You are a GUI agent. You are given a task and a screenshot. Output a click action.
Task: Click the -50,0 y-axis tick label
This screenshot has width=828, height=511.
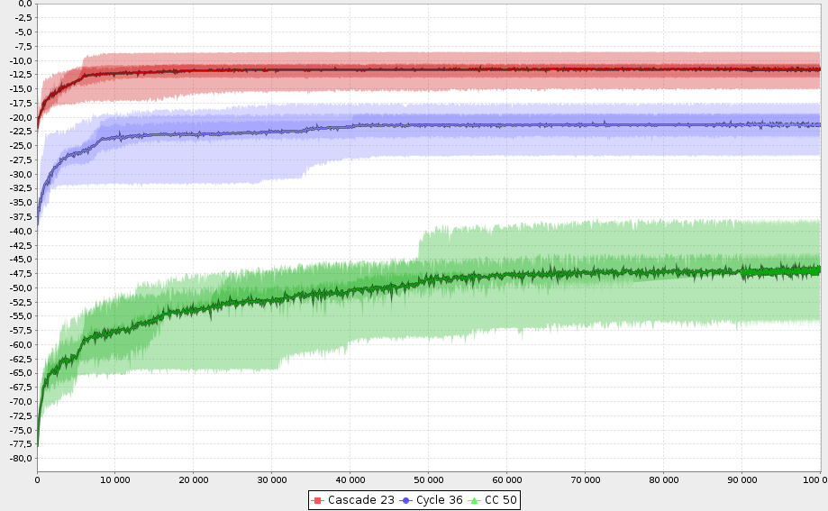(19, 287)
